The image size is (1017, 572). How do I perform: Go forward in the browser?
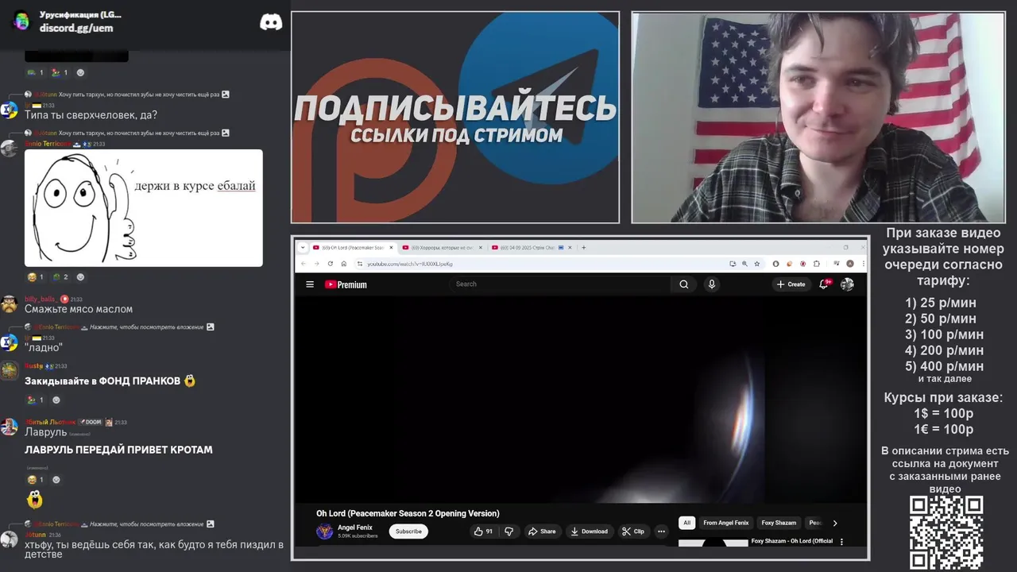point(316,264)
